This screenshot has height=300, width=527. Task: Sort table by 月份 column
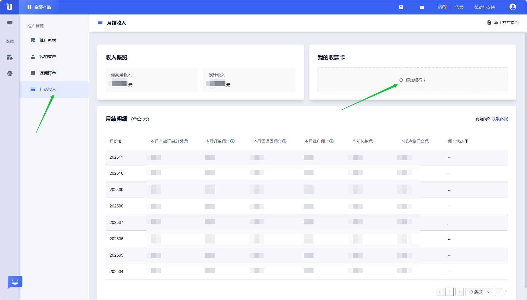(x=120, y=141)
